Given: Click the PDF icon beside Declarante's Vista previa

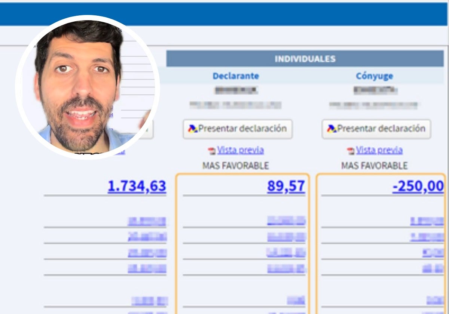Looking at the screenshot, I should tap(212, 151).
